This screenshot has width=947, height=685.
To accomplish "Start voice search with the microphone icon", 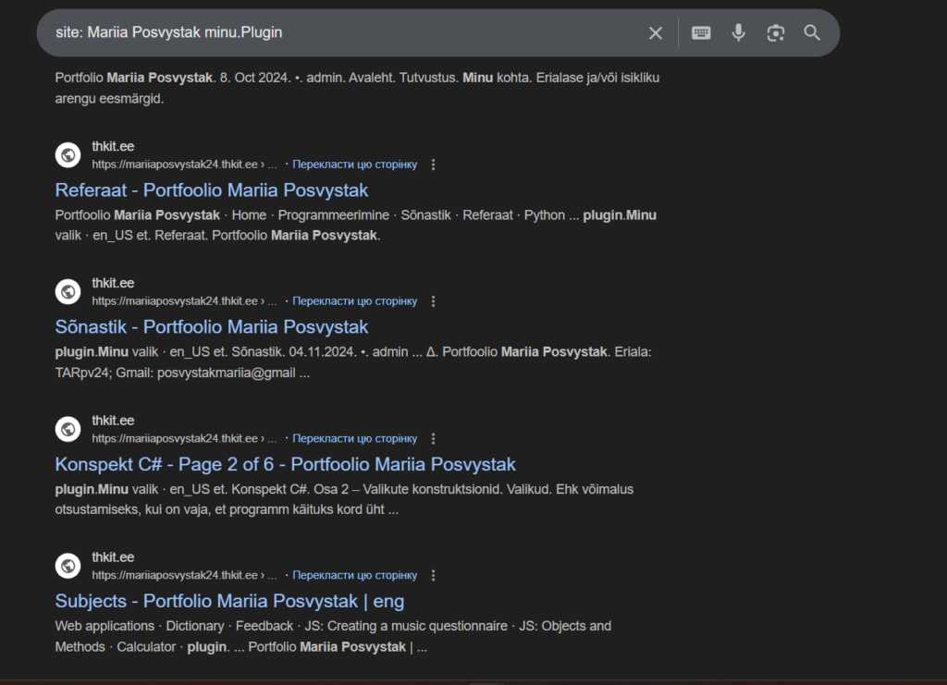I will (x=738, y=33).
